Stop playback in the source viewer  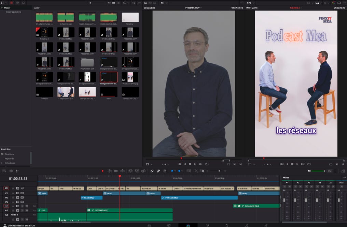coord(190,164)
